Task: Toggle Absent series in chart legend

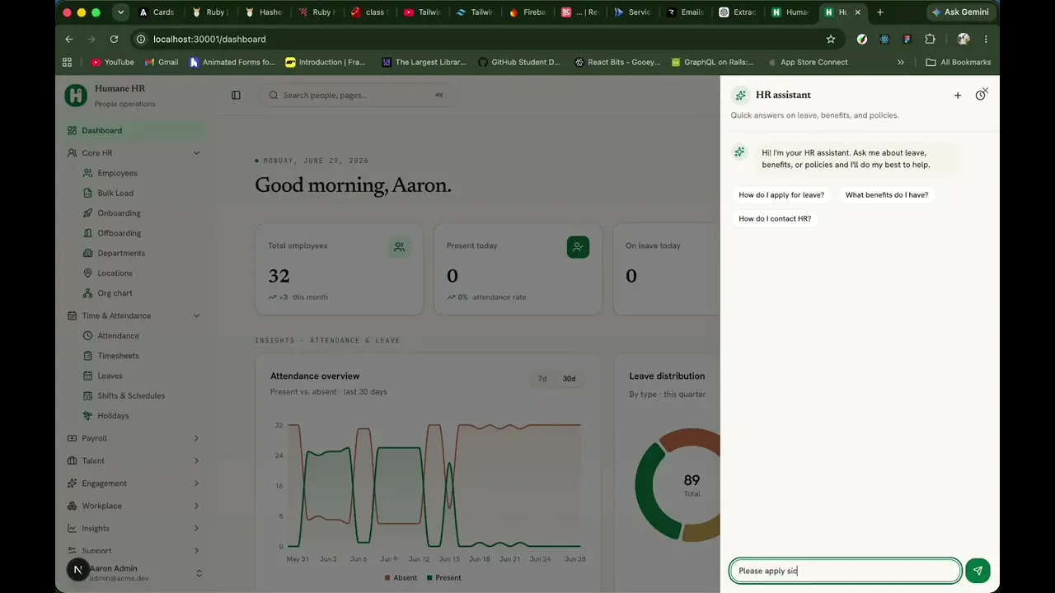Action: (401, 577)
